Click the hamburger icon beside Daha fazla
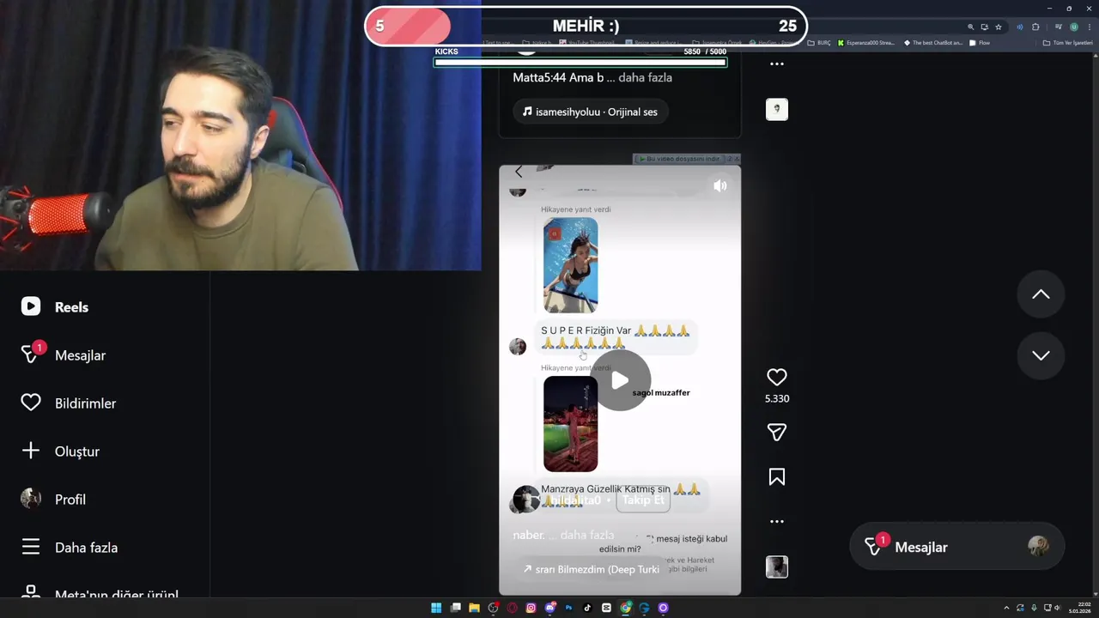 [x=31, y=547]
